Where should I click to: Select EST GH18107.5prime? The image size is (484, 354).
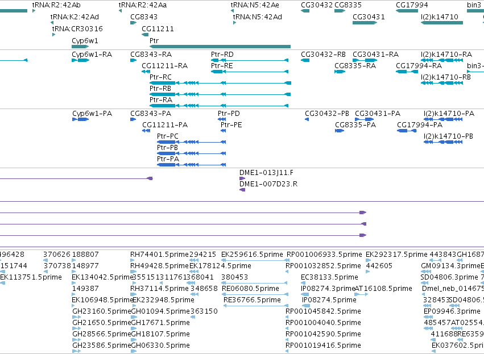(160, 334)
